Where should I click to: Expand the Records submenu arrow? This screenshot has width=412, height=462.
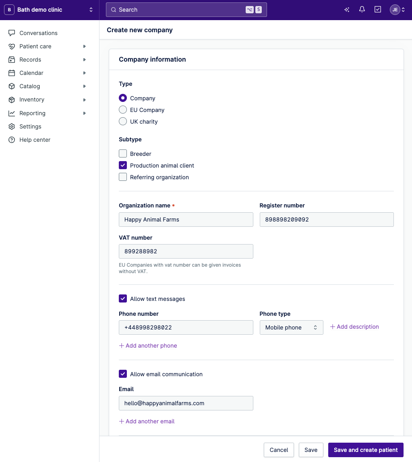85,60
